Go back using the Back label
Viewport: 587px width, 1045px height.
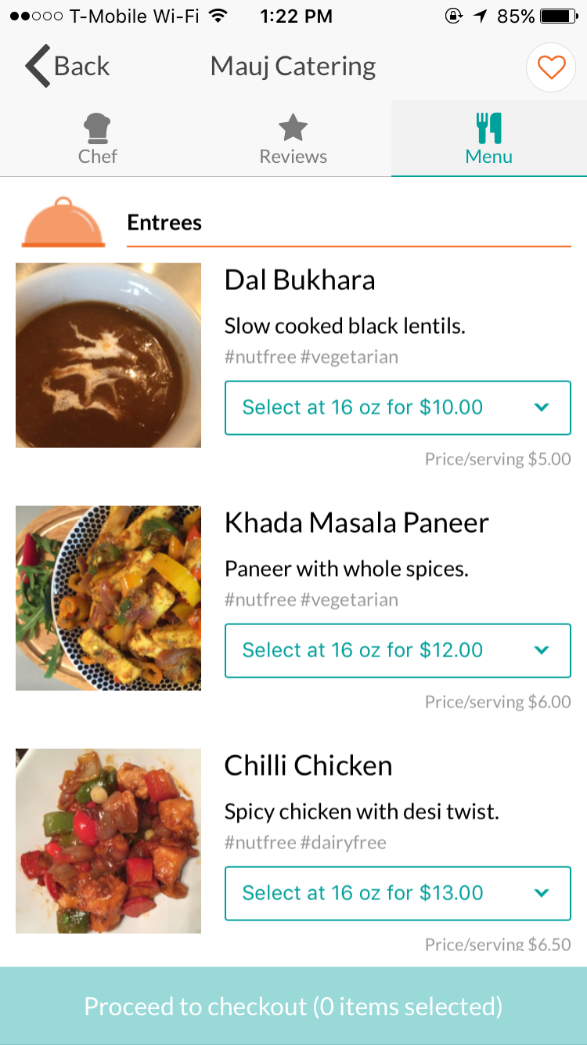82,67
